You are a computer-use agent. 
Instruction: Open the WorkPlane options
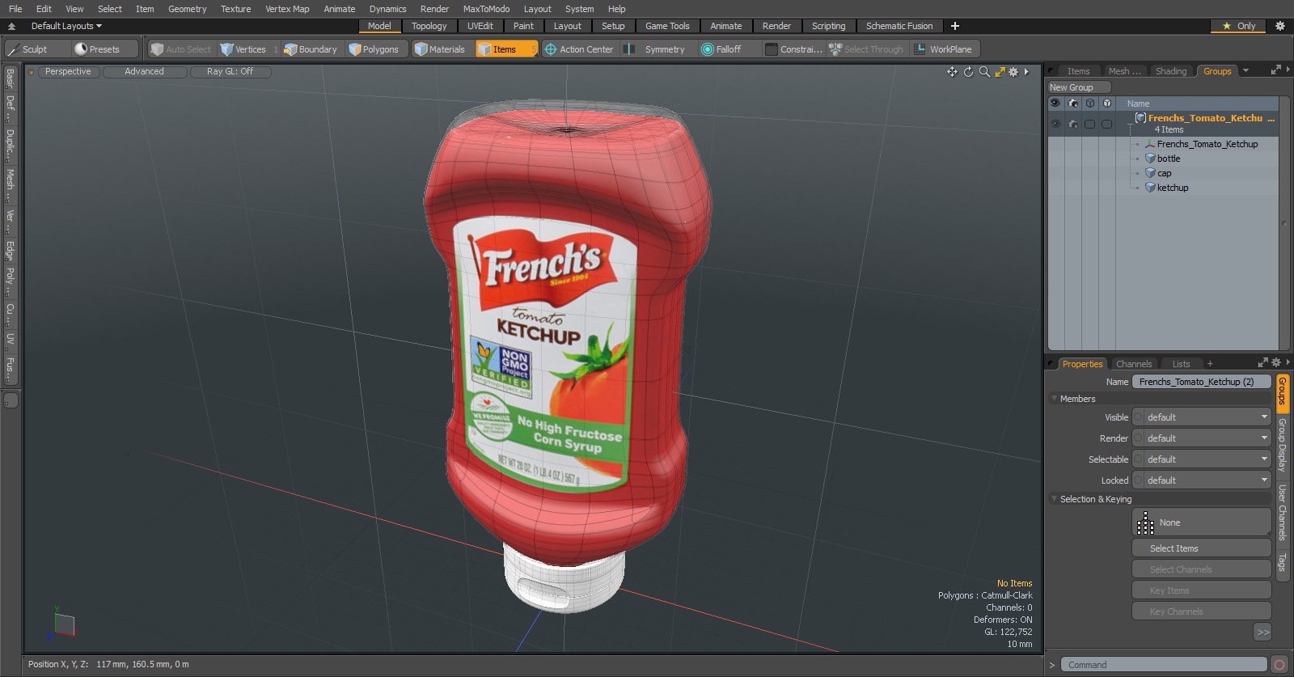[945, 49]
